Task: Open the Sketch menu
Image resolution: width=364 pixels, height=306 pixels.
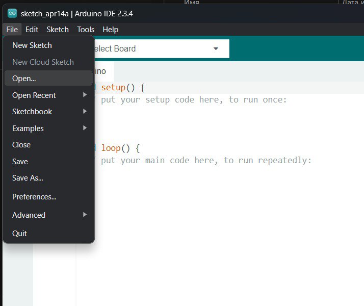Action: 58,30
